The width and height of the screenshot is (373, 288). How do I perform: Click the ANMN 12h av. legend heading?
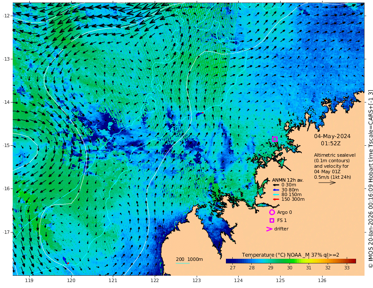288,180
